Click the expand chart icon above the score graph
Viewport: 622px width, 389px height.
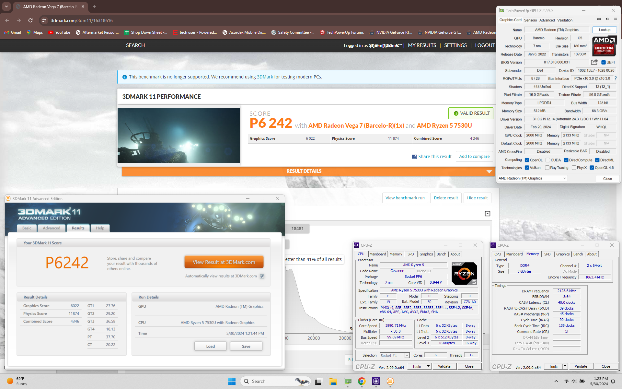coord(488,213)
